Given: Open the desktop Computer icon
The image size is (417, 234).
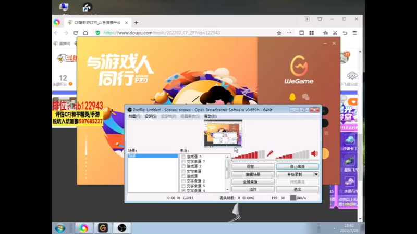Looking at the screenshot, I should 64,7.
